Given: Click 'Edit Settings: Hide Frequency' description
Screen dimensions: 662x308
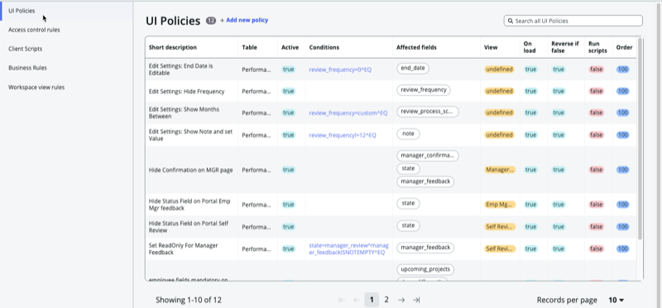Looking at the screenshot, I should [x=187, y=91].
